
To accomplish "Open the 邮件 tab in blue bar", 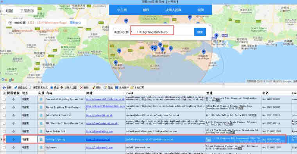I will (146, 10).
